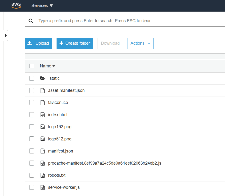This screenshot has width=225, height=196.
Task: Click the Create folder button
Action: (75, 43)
